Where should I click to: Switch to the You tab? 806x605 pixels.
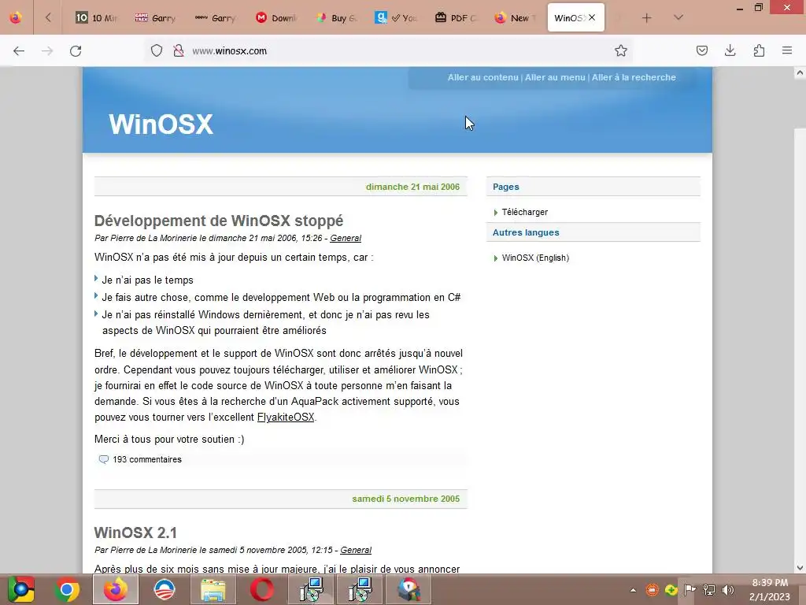396,18
